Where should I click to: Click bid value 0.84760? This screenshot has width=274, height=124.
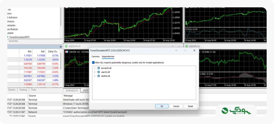28,64
